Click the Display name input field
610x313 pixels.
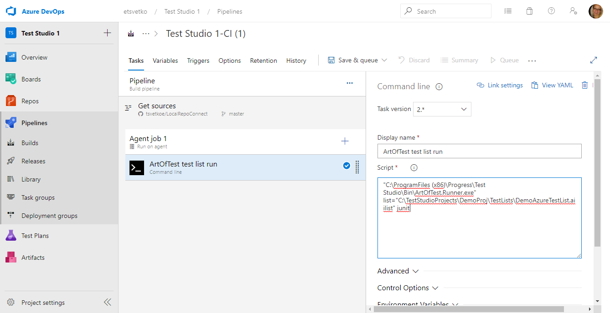click(x=480, y=151)
